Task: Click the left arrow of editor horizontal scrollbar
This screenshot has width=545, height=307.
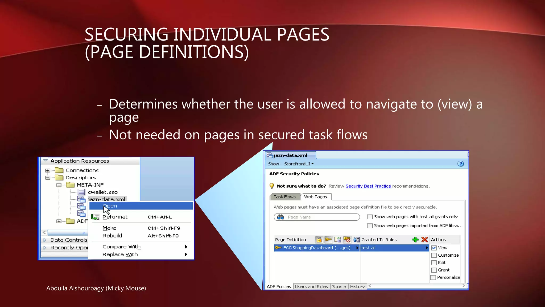Action: (x=370, y=286)
